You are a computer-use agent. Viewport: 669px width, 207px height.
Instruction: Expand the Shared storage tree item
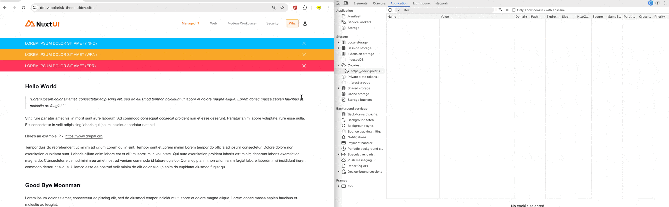[339, 88]
